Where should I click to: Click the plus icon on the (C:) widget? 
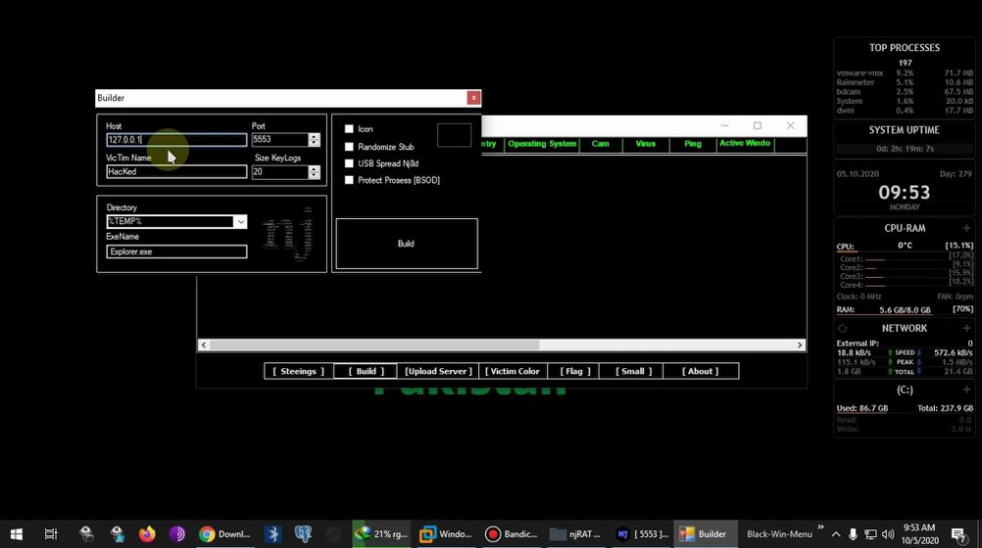(966, 390)
